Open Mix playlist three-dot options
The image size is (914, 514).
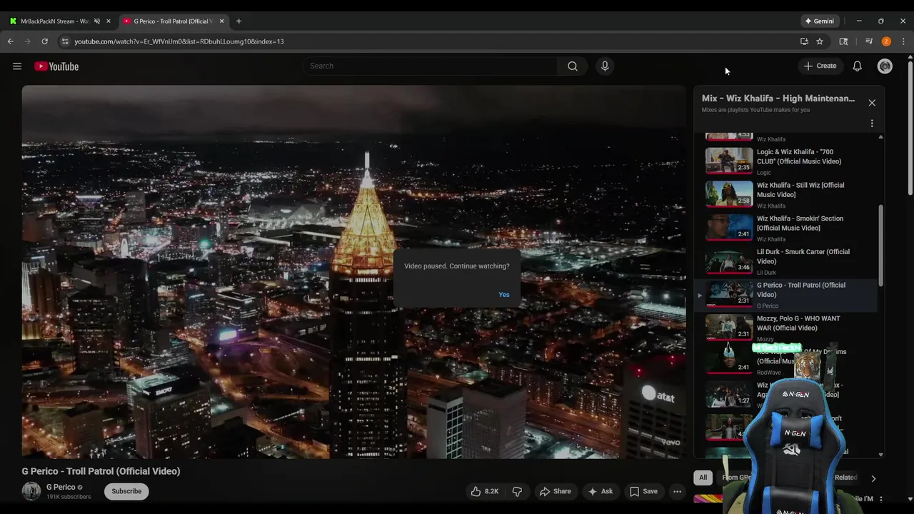pyautogui.click(x=872, y=124)
